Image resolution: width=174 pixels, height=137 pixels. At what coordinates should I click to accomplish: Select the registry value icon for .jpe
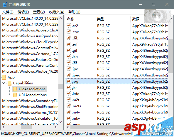tap(69, 69)
